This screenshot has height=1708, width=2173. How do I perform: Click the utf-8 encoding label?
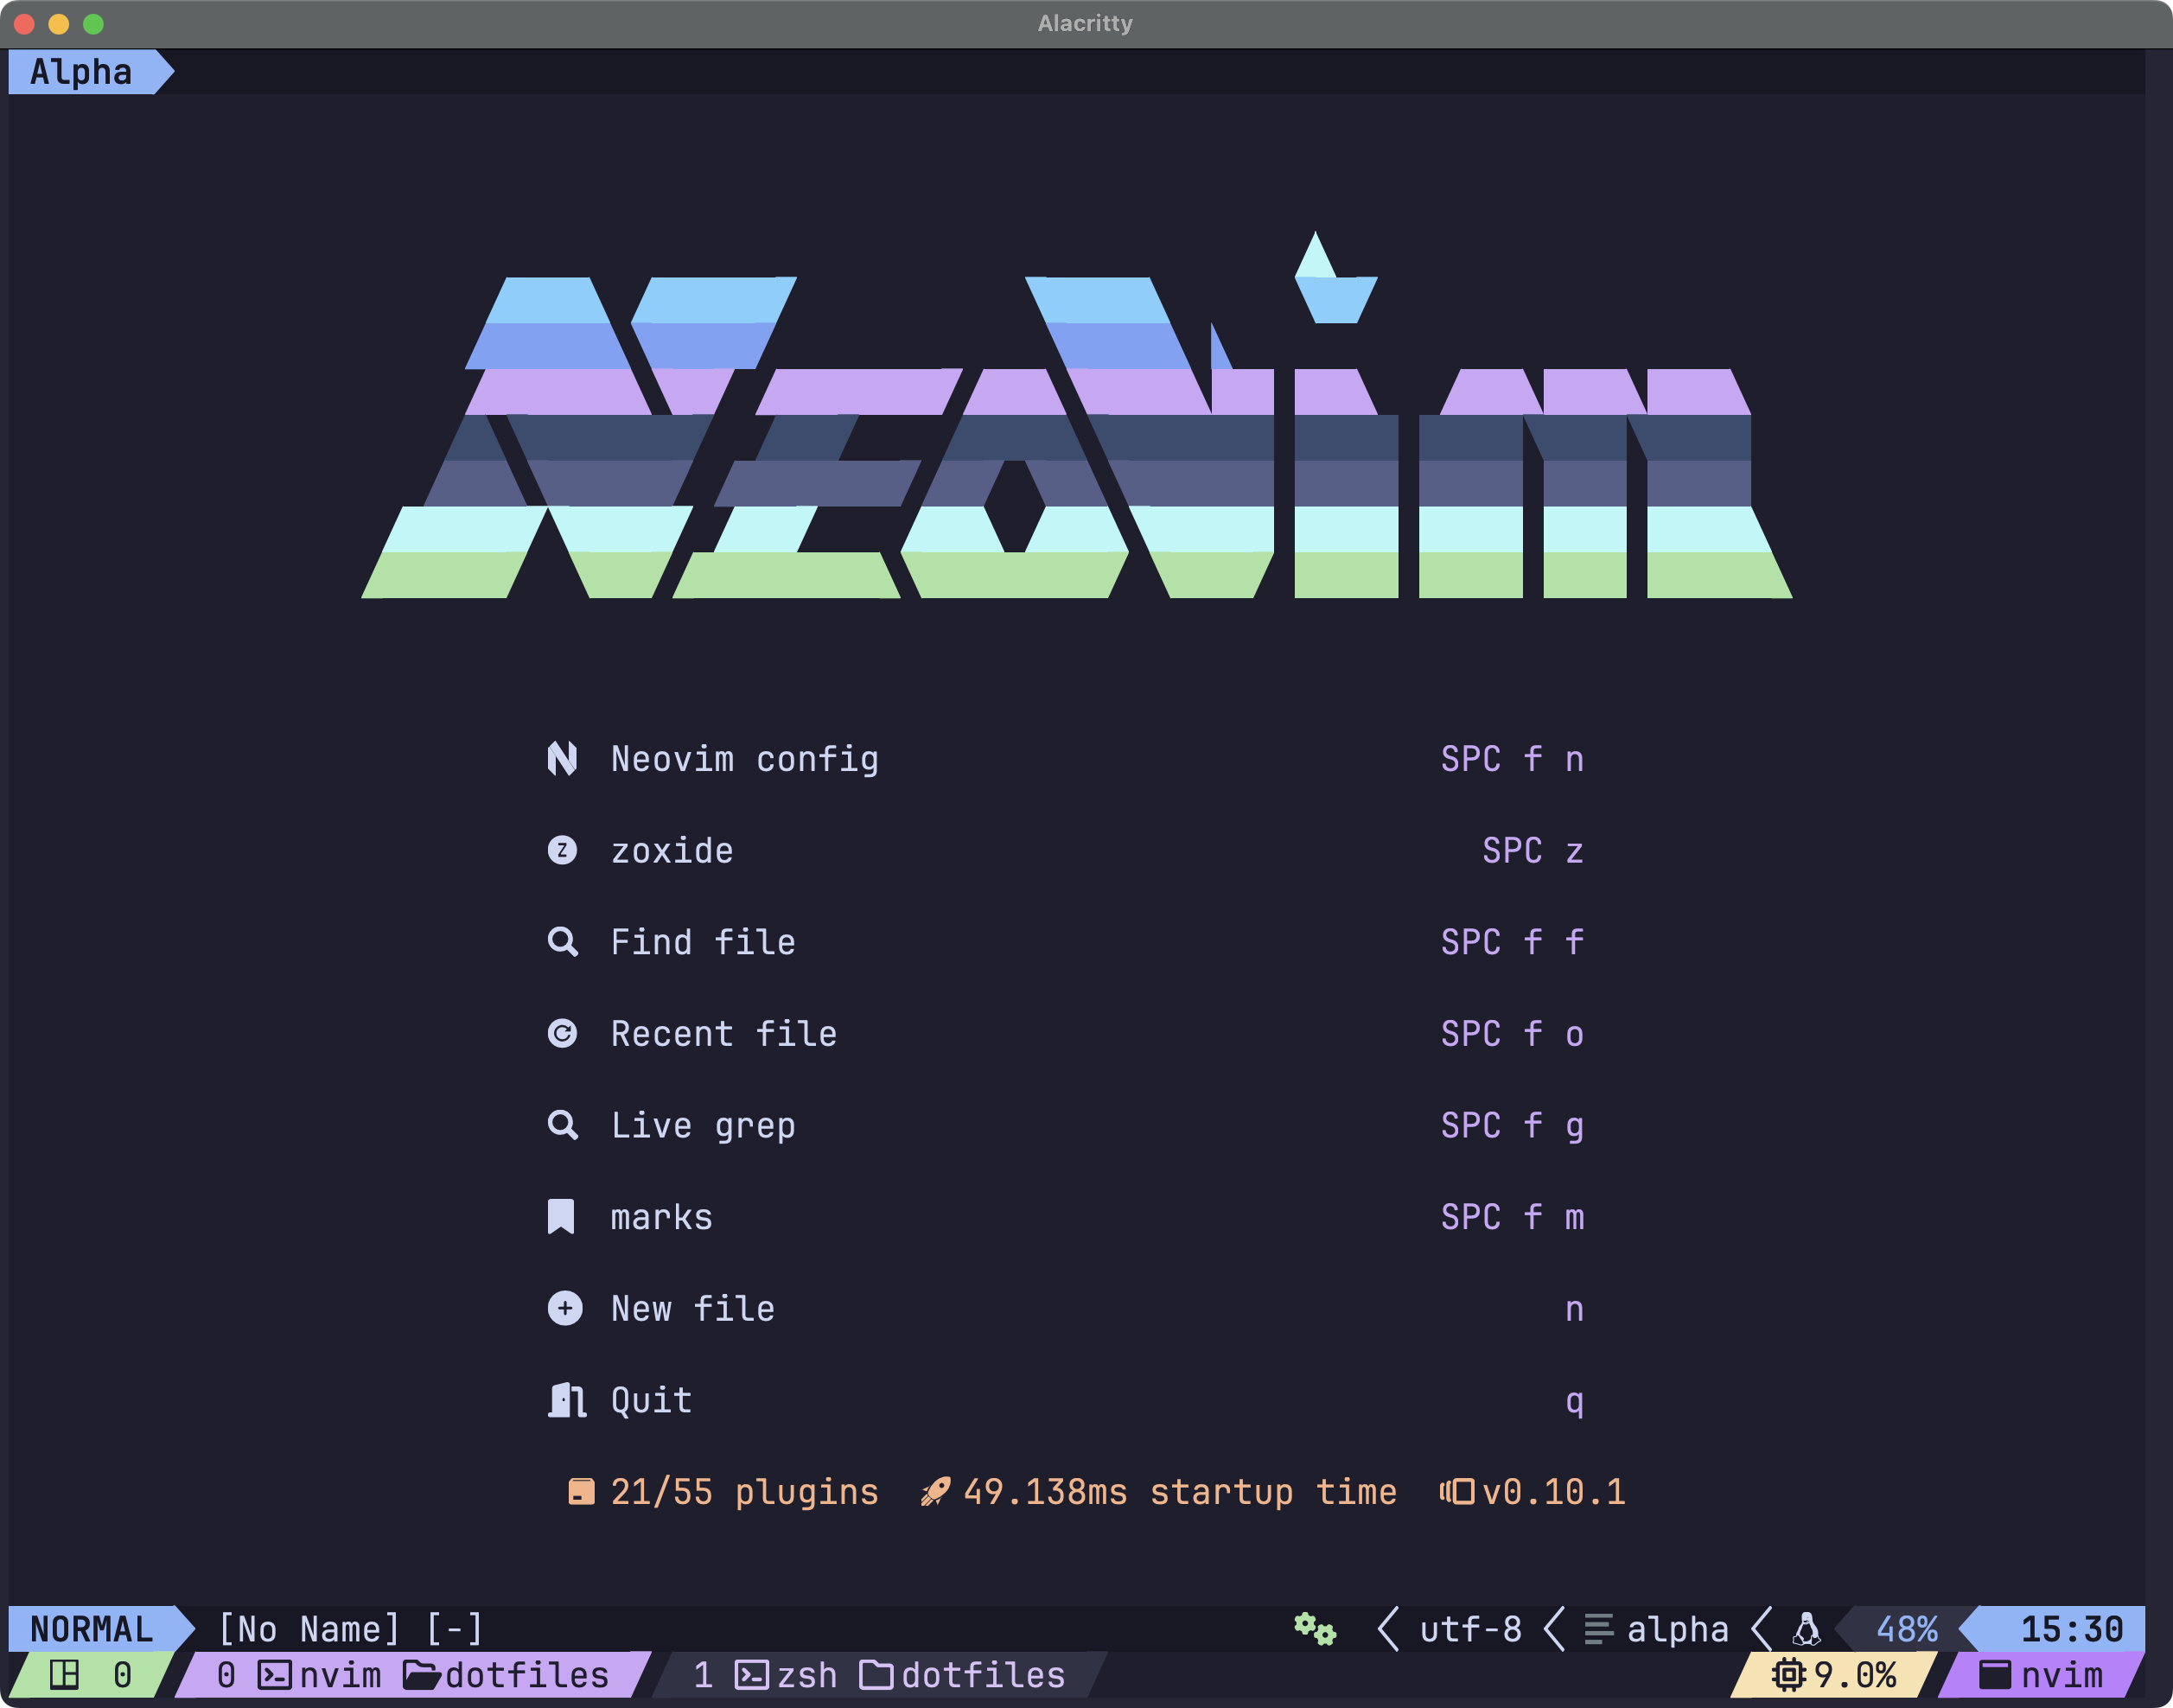tap(1471, 1629)
